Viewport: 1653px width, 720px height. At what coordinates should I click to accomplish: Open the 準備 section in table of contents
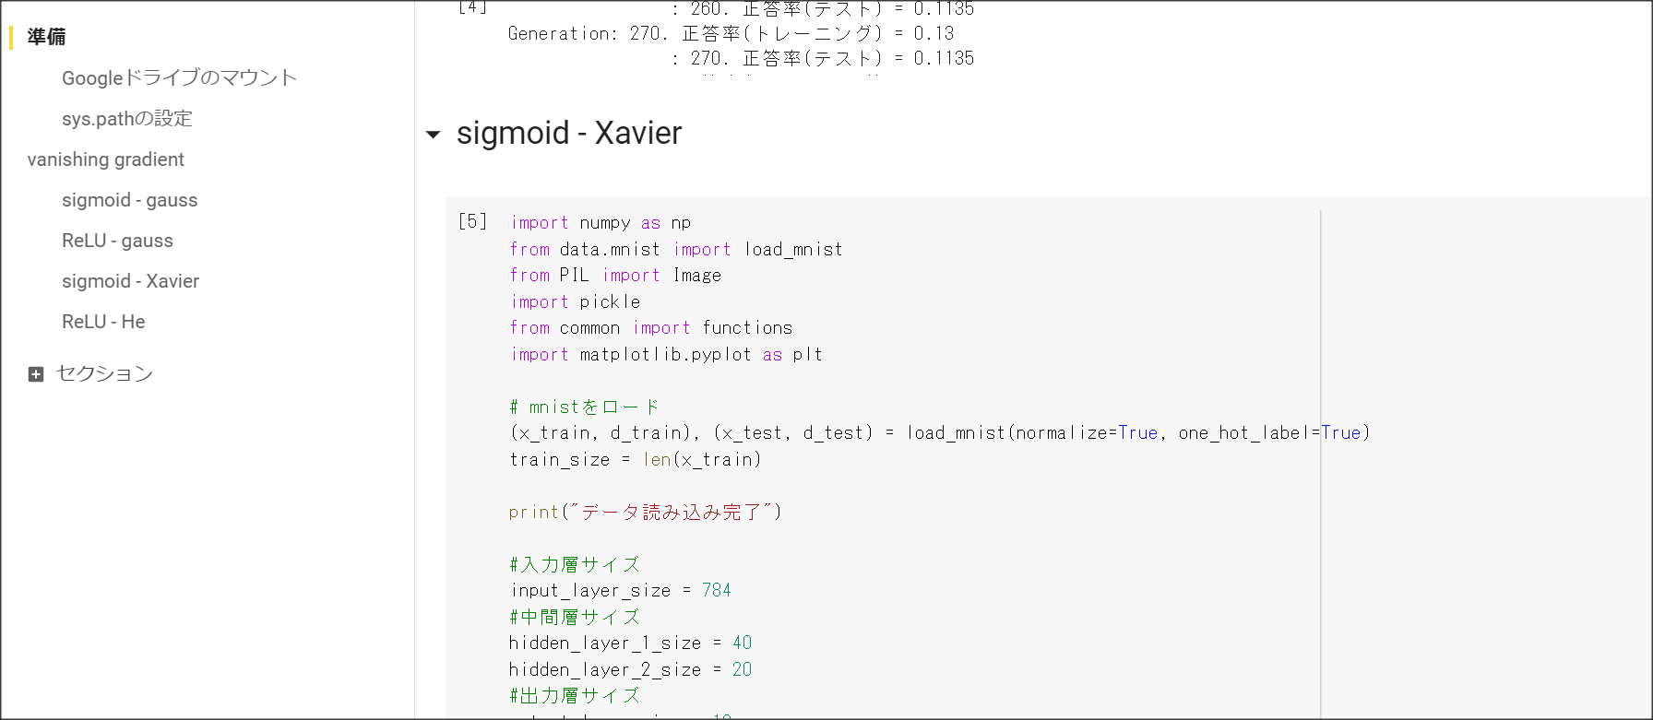tap(46, 37)
